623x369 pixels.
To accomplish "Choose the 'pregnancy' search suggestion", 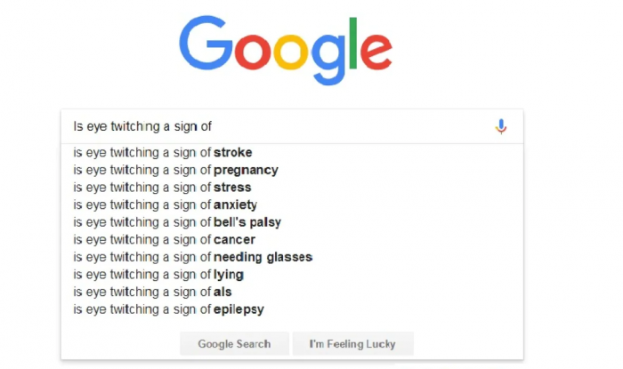I will coord(175,170).
